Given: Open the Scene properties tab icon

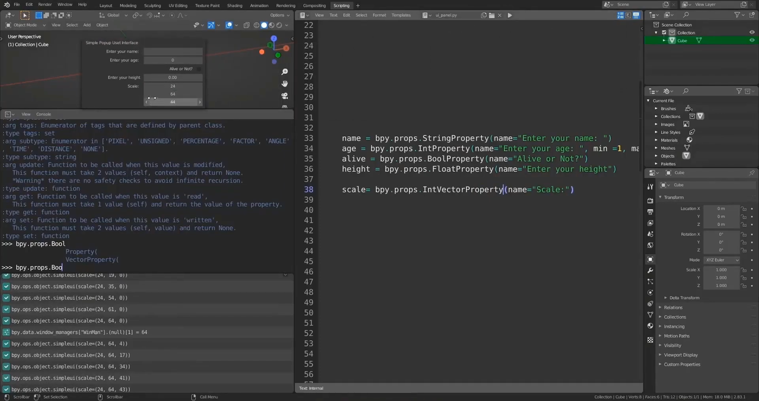Looking at the screenshot, I should click(x=650, y=234).
